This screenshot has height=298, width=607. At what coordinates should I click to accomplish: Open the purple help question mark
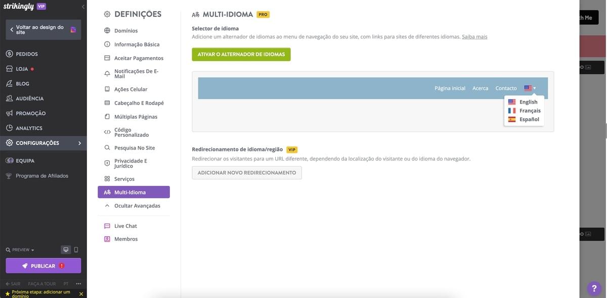tap(594, 288)
